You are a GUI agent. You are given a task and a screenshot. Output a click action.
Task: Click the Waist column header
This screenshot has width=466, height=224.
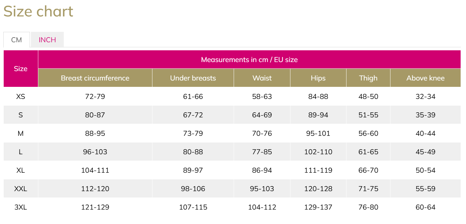click(x=262, y=78)
